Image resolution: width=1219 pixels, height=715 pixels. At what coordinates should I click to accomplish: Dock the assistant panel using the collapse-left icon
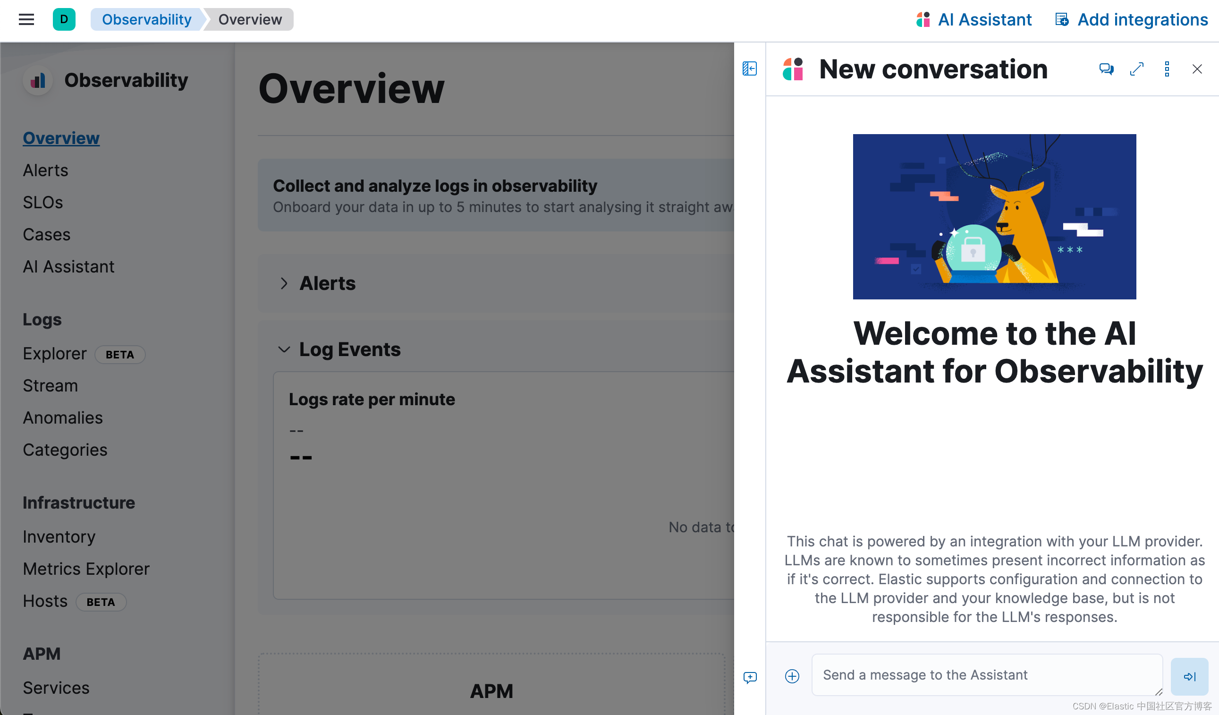750,68
